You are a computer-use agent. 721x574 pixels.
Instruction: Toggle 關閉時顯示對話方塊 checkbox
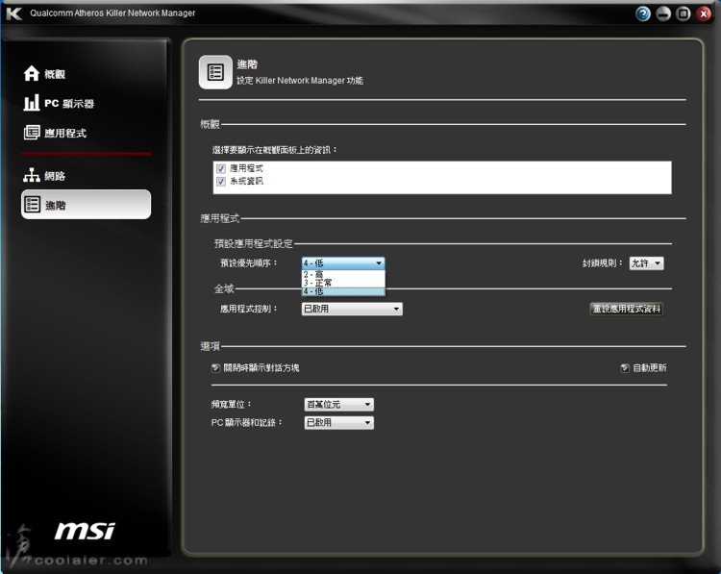tap(215, 368)
